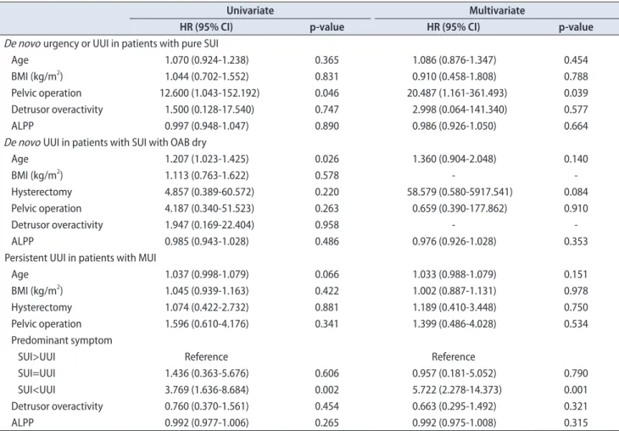Viewport: 619px width, 431px height.
Task: Select heading "Persistent UUI in patients with MUI"
Action: (81, 258)
